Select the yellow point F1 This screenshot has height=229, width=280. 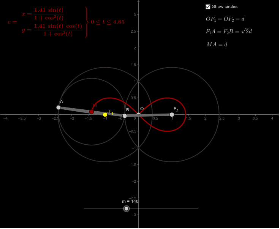105,115
